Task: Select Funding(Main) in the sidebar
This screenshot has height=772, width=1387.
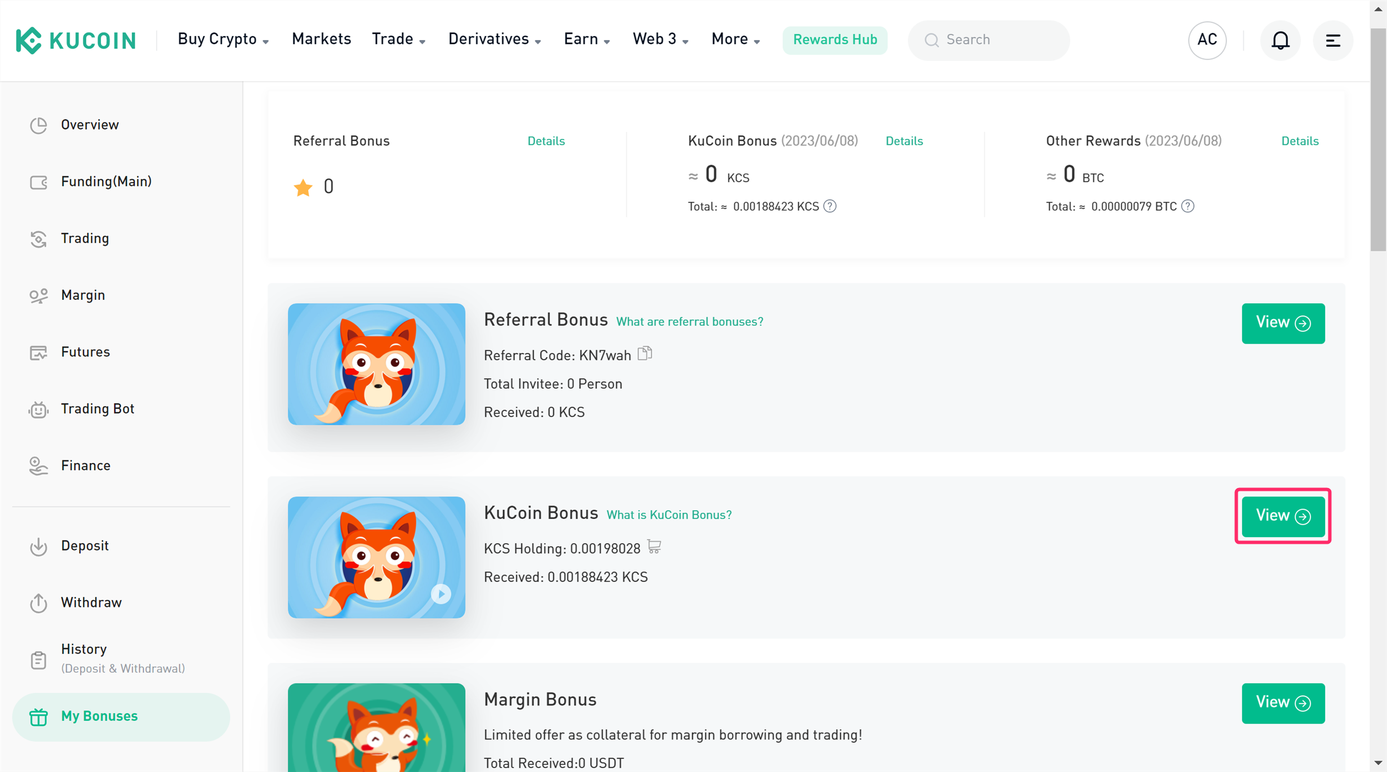Action: click(121, 182)
